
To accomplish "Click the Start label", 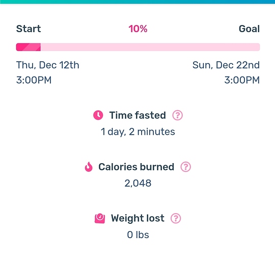I will (x=29, y=29).
